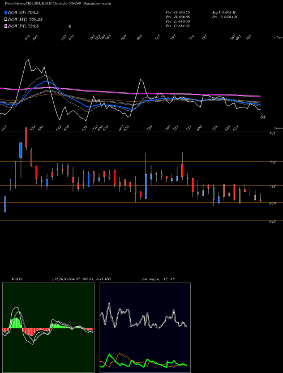The width and height of the screenshot is (283, 373).
Task: Click the magenta DOW PT legend swatch
Action: [x=6, y=26]
